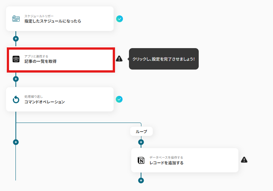
Task: Click the 処理繰り返し label text
Action: 34,97
